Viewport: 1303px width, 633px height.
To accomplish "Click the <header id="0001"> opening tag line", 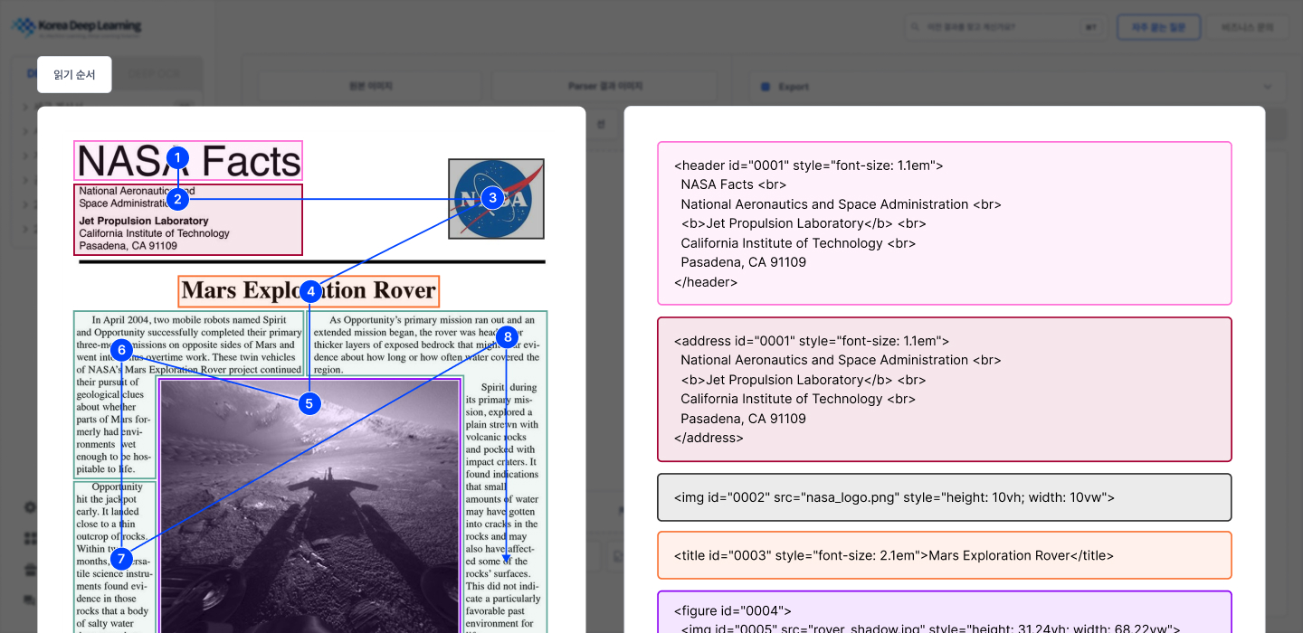I will click(x=809, y=165).
